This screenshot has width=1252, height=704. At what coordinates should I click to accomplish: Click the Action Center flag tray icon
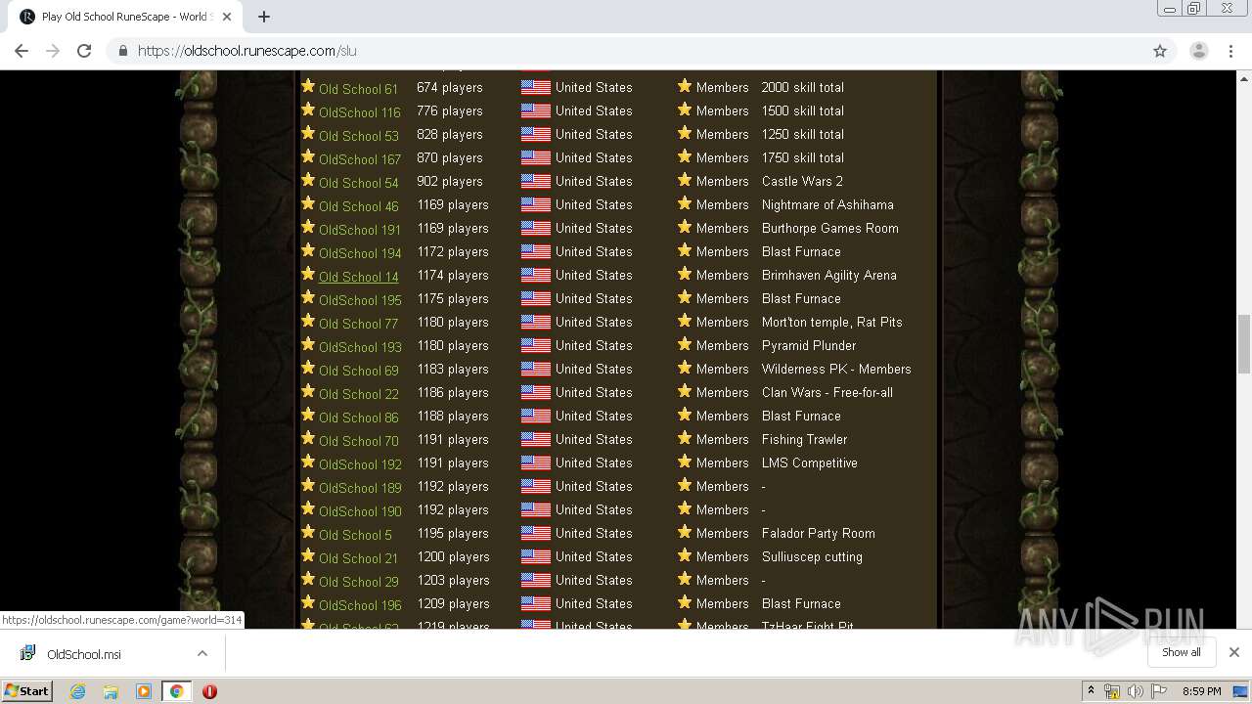(x=1158, y=691)
